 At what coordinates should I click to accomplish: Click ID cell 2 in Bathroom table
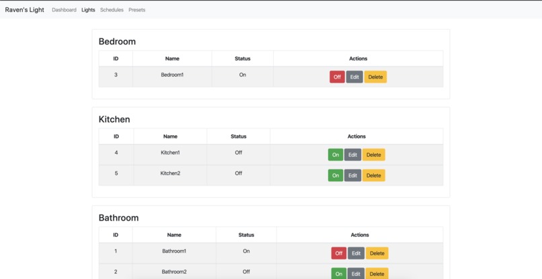116,272
